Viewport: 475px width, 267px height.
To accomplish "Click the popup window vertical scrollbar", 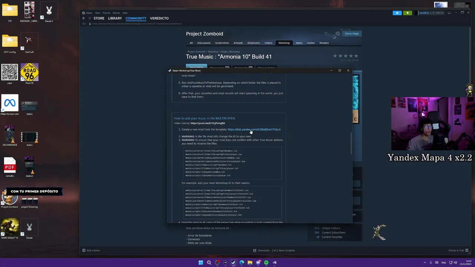I will click(x=351, y=142).
